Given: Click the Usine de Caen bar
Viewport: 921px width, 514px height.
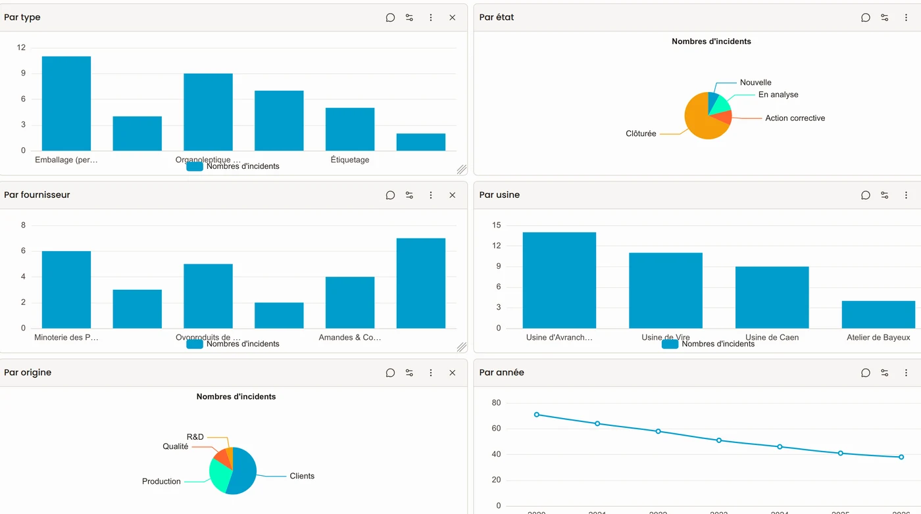Looking at the screenshot, I should 772,297.
